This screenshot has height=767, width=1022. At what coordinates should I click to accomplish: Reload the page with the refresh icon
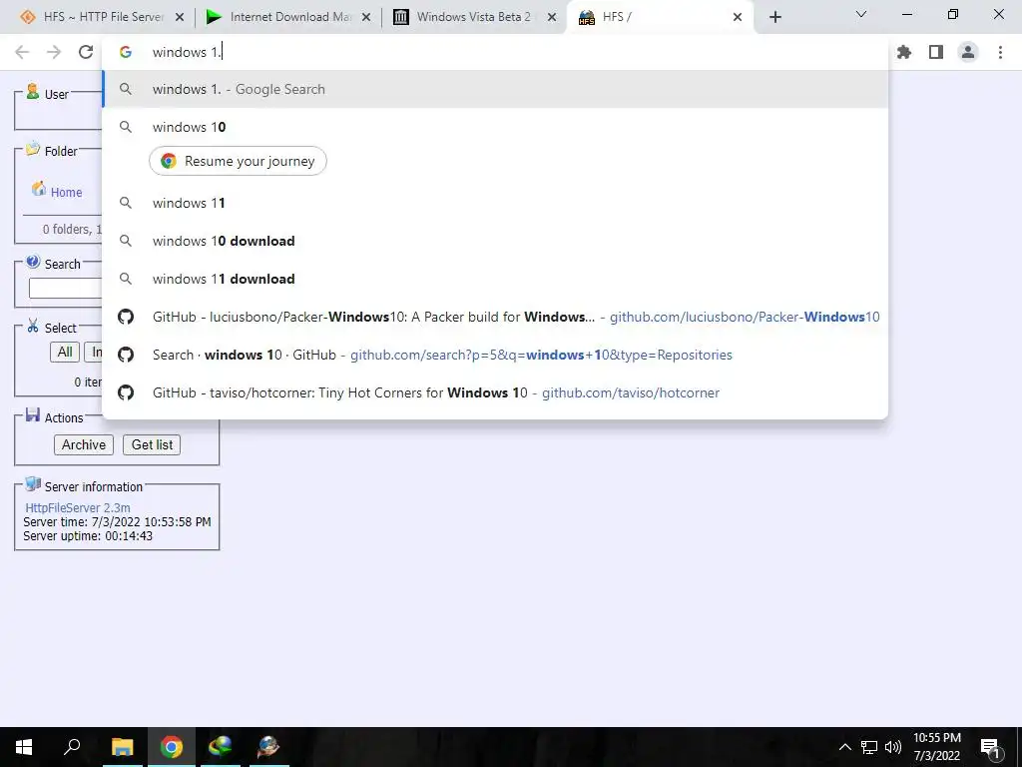pyautogui.click(x=86, y=52)
